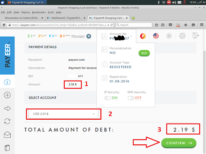This screenshot has width=206, height=154.
Task: Expand the USD 2.24 $ account dropdown
Action: (x=64, y=114)
